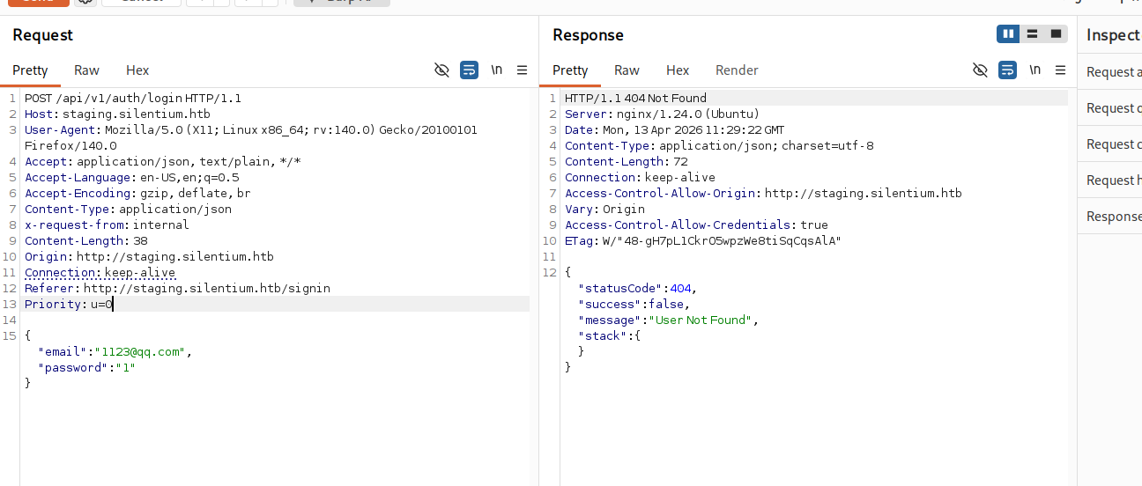Select top-bottom stacked layout icon

coord(1032,34)
